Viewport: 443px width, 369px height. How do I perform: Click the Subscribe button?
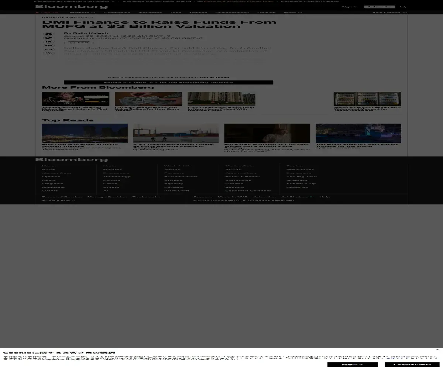tap(380, 7)
